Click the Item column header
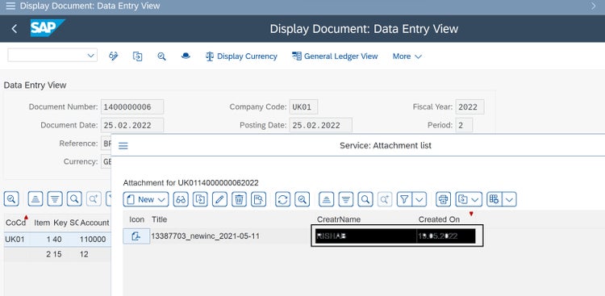Image resolution: width=605 pixels, height=296 pixels. [42, 223]
